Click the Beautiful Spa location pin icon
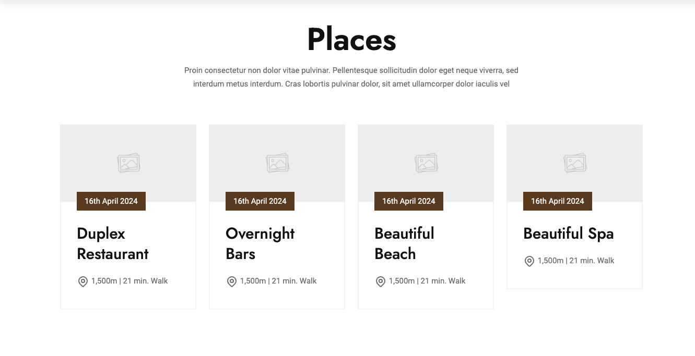The image size is (695, 356). point(529,261)
